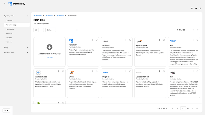Open Volumes nav item
Screen dimensions: 205x115
17,38
